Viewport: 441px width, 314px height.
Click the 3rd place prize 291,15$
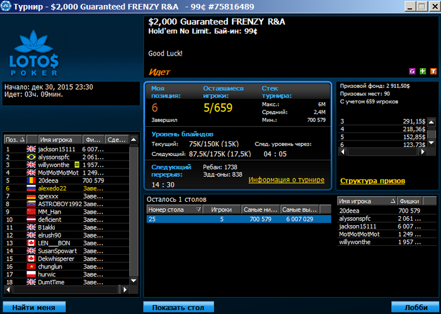(x=414, y=122)
